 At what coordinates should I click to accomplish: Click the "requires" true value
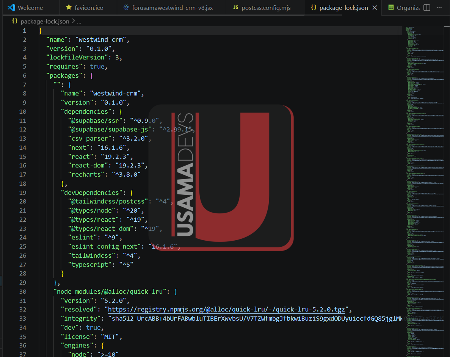click(97, 67)
